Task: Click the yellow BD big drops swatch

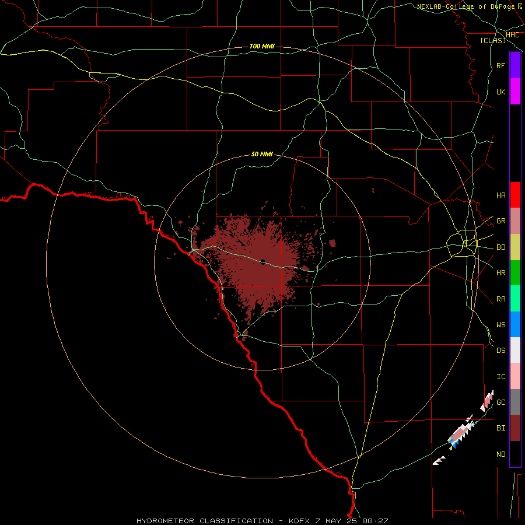Action: [515, 247]
